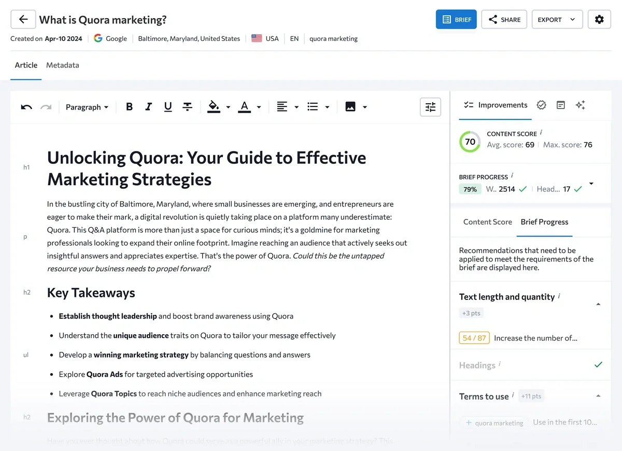Image resolution: width=622 pixels, height=451 pixels.
Task: Select the Brief Progress tab
Action: (544, 222)
